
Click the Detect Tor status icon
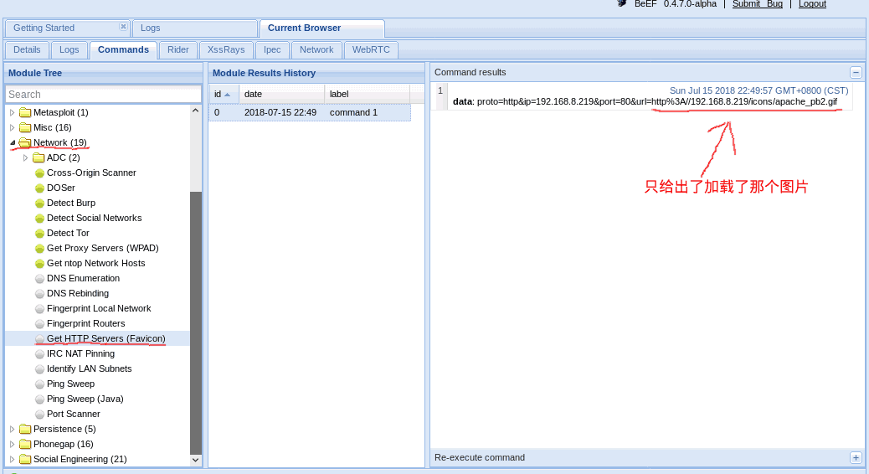tap(39, 234)
